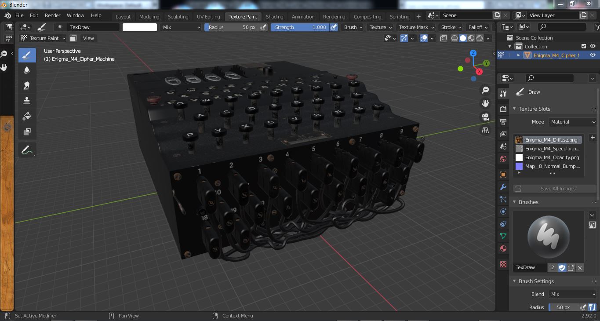Image resolution: width=600 pixels, height=321 pixels.
Task: Open the Modifiers wrench tab
Action: point(503,187)
